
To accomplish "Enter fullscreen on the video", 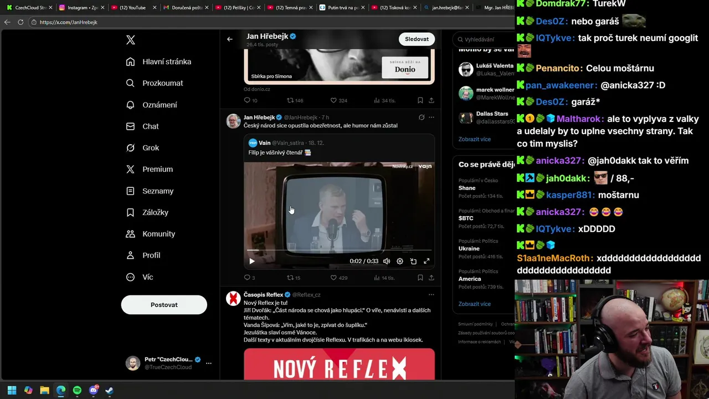I will [427, 261].
